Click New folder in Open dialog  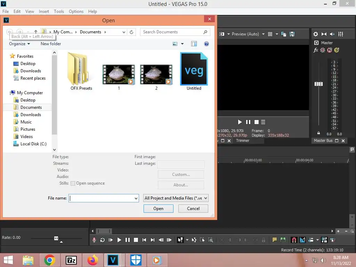[51, 44]
